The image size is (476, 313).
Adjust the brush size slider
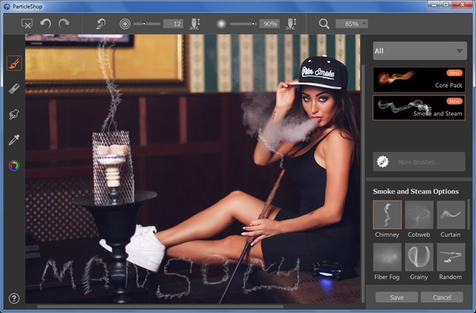(147, 24)
